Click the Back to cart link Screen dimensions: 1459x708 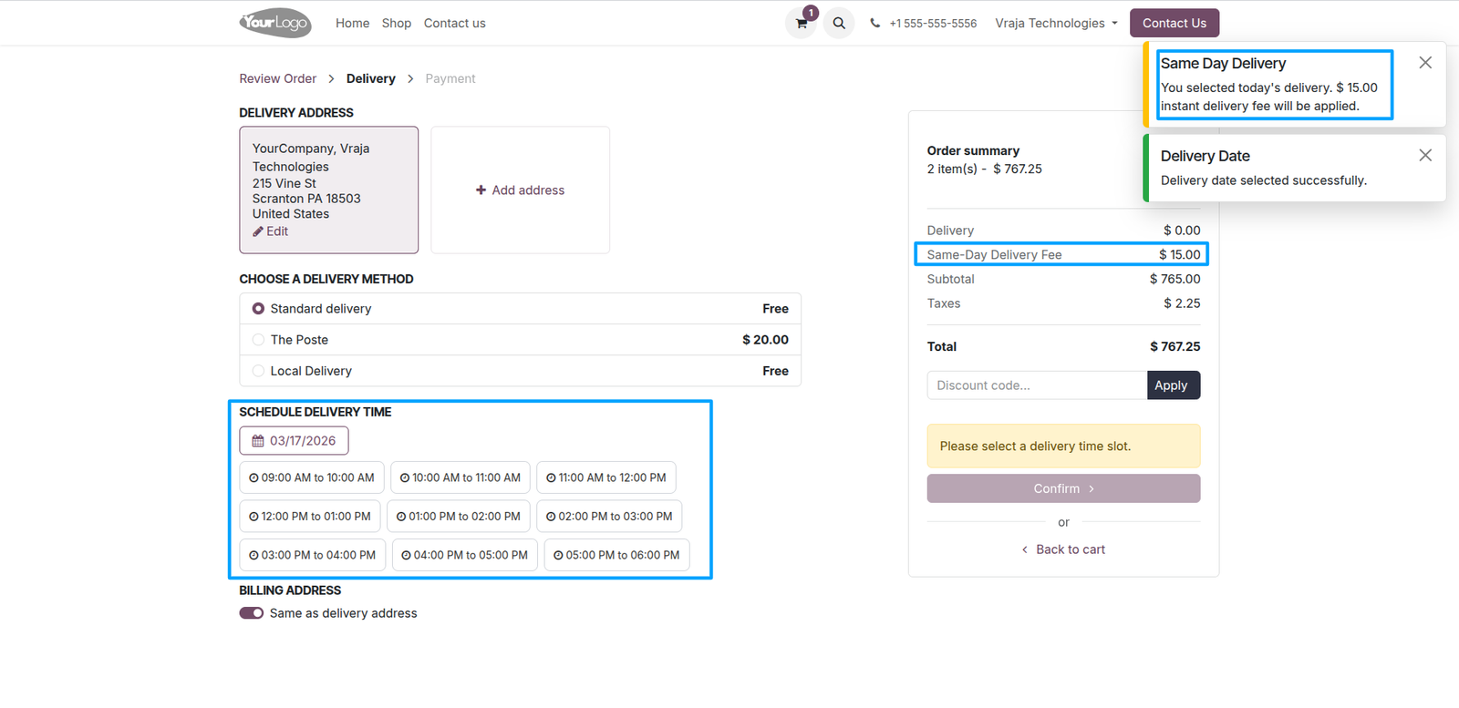click(1063, 549)
